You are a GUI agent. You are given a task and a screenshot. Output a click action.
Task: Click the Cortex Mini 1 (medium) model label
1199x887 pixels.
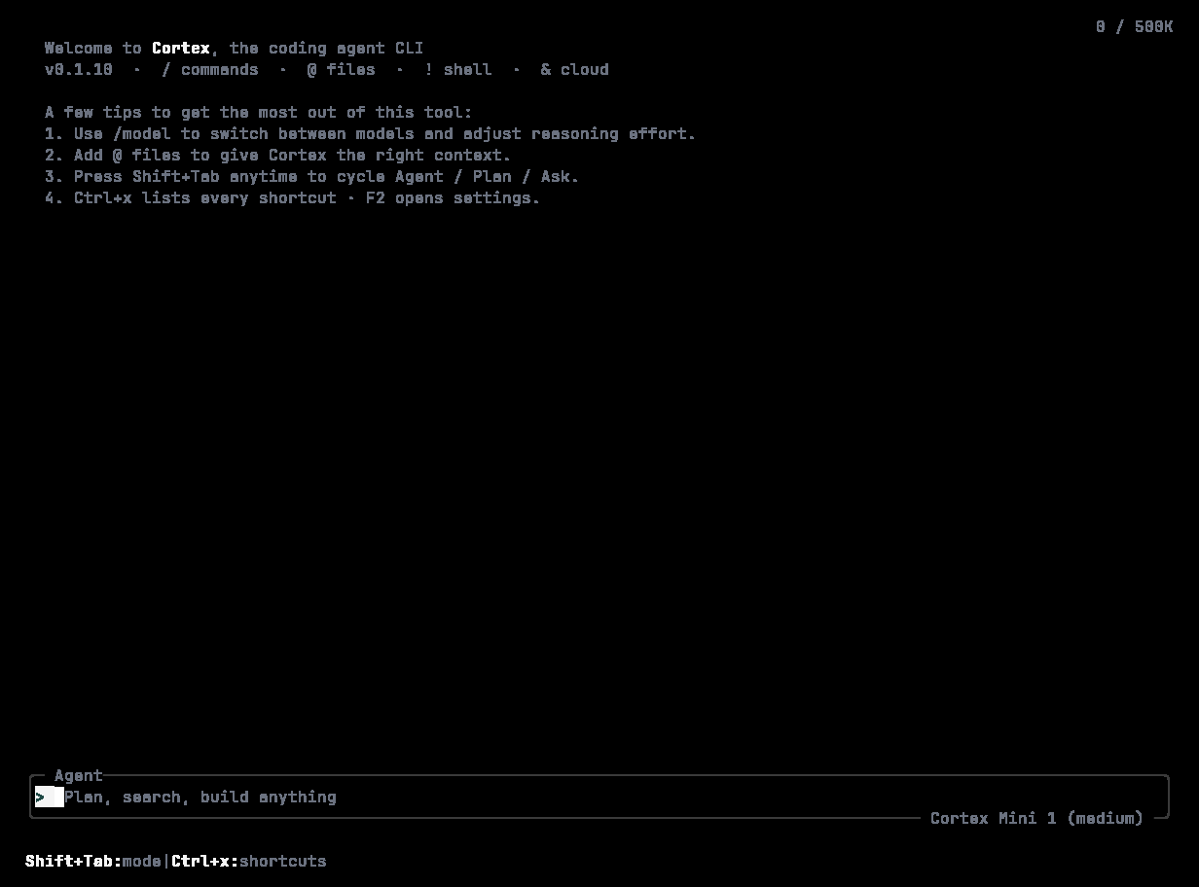pyautogui.click(x=1036, y=818)
